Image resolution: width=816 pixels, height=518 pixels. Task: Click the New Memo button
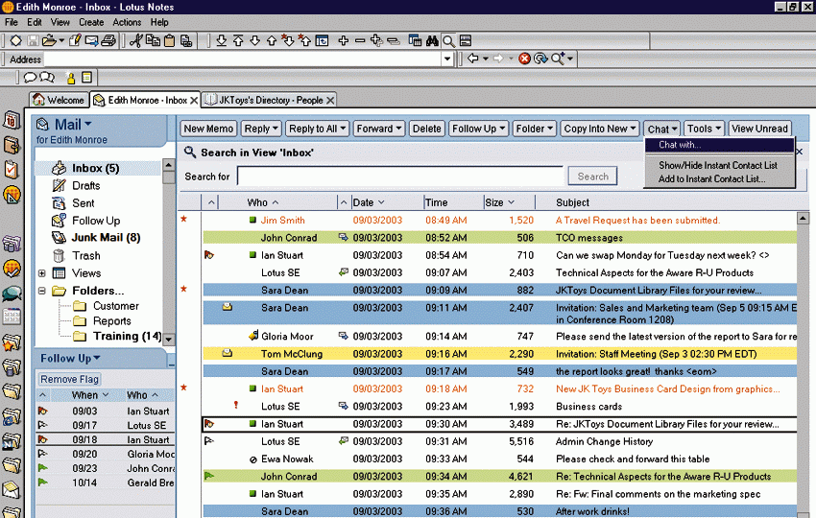208,129
